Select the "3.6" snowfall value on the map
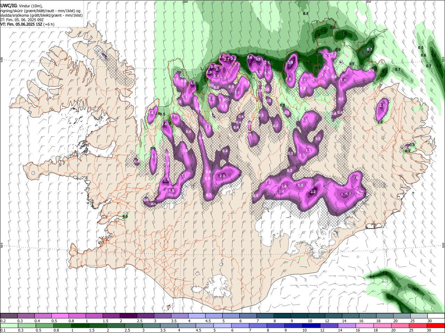The width and height of the screenshot is (445, 333). click(x=250, y=57)
